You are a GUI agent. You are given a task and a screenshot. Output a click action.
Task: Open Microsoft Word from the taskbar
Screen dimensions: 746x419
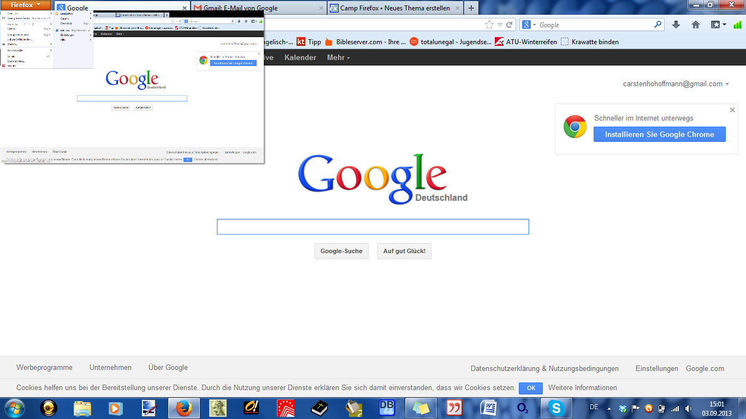point(488,408)
